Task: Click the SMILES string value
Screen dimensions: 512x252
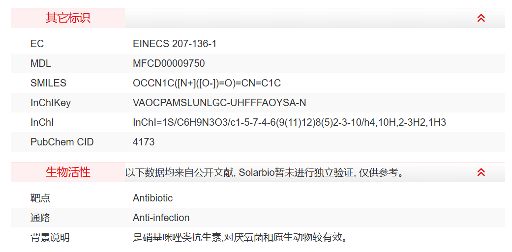Action: point(207,83)
